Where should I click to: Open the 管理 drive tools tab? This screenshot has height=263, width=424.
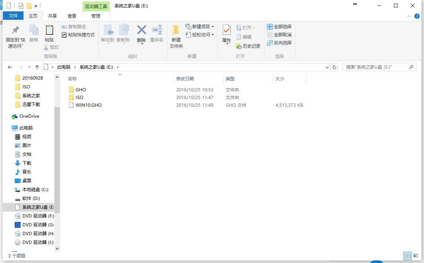[96, 16]
